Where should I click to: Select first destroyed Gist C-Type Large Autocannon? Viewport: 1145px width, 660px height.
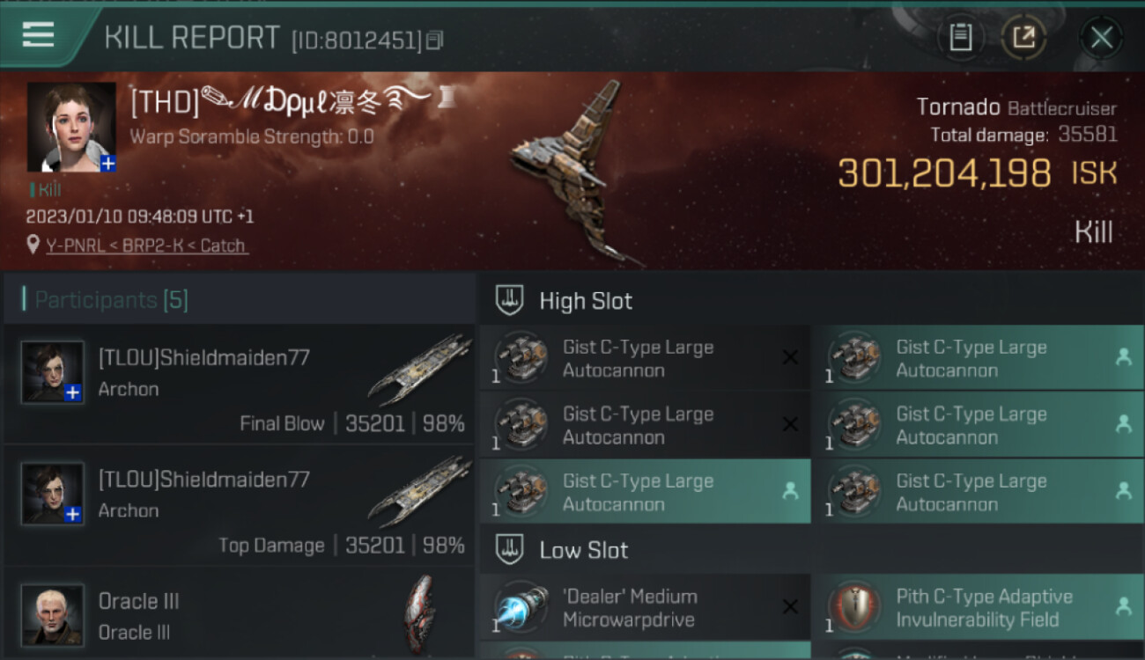(x=646, y=358)
